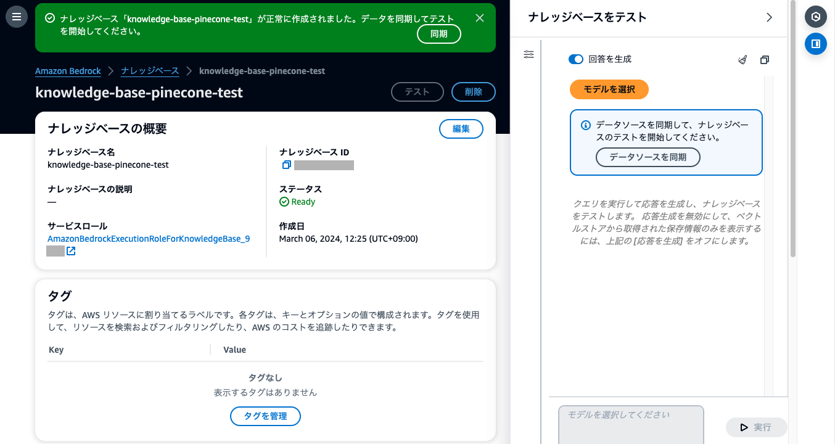
Task: Go to Amazon Bedrock breadcrumb link
Action: (68, 71)
